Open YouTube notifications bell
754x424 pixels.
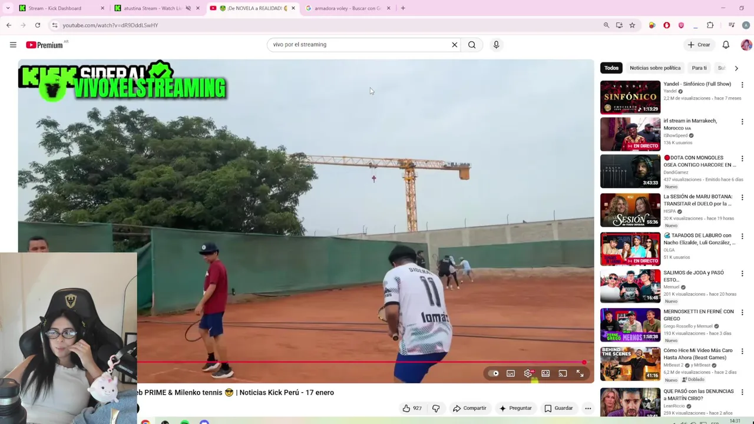tap(726, 45)
